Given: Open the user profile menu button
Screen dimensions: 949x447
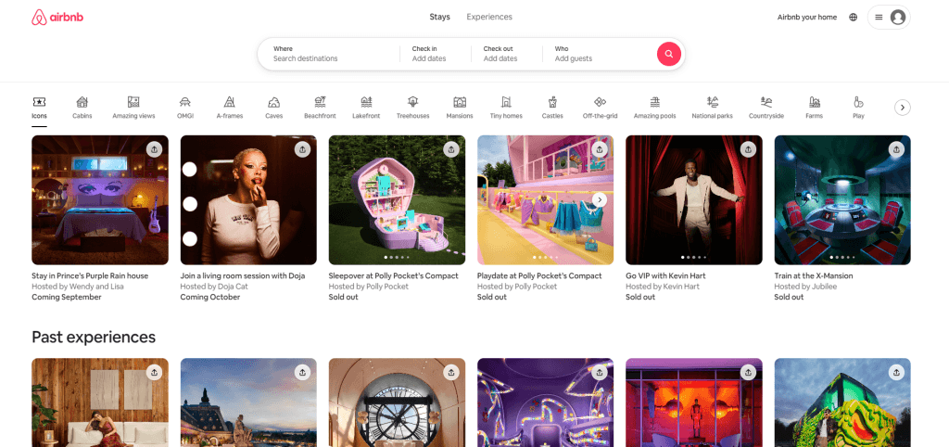Looking at the screenshot, I should coord(889,17).
